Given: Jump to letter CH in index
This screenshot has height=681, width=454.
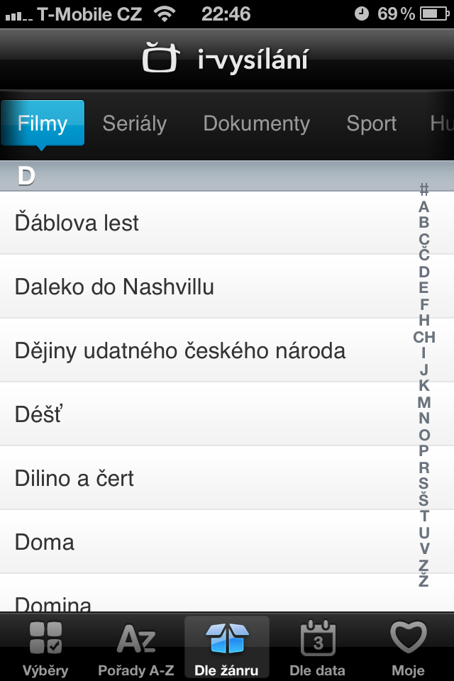Looking at the screenshot, I should (x=424, y=337).
